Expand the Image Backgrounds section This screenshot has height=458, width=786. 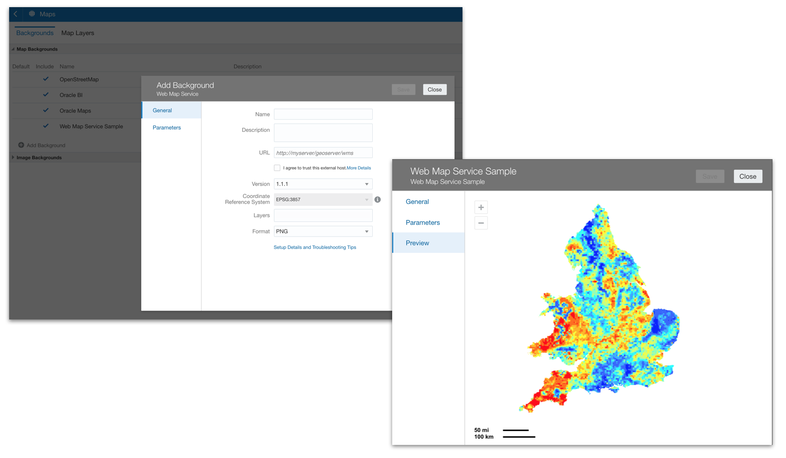tap(13, 158)
